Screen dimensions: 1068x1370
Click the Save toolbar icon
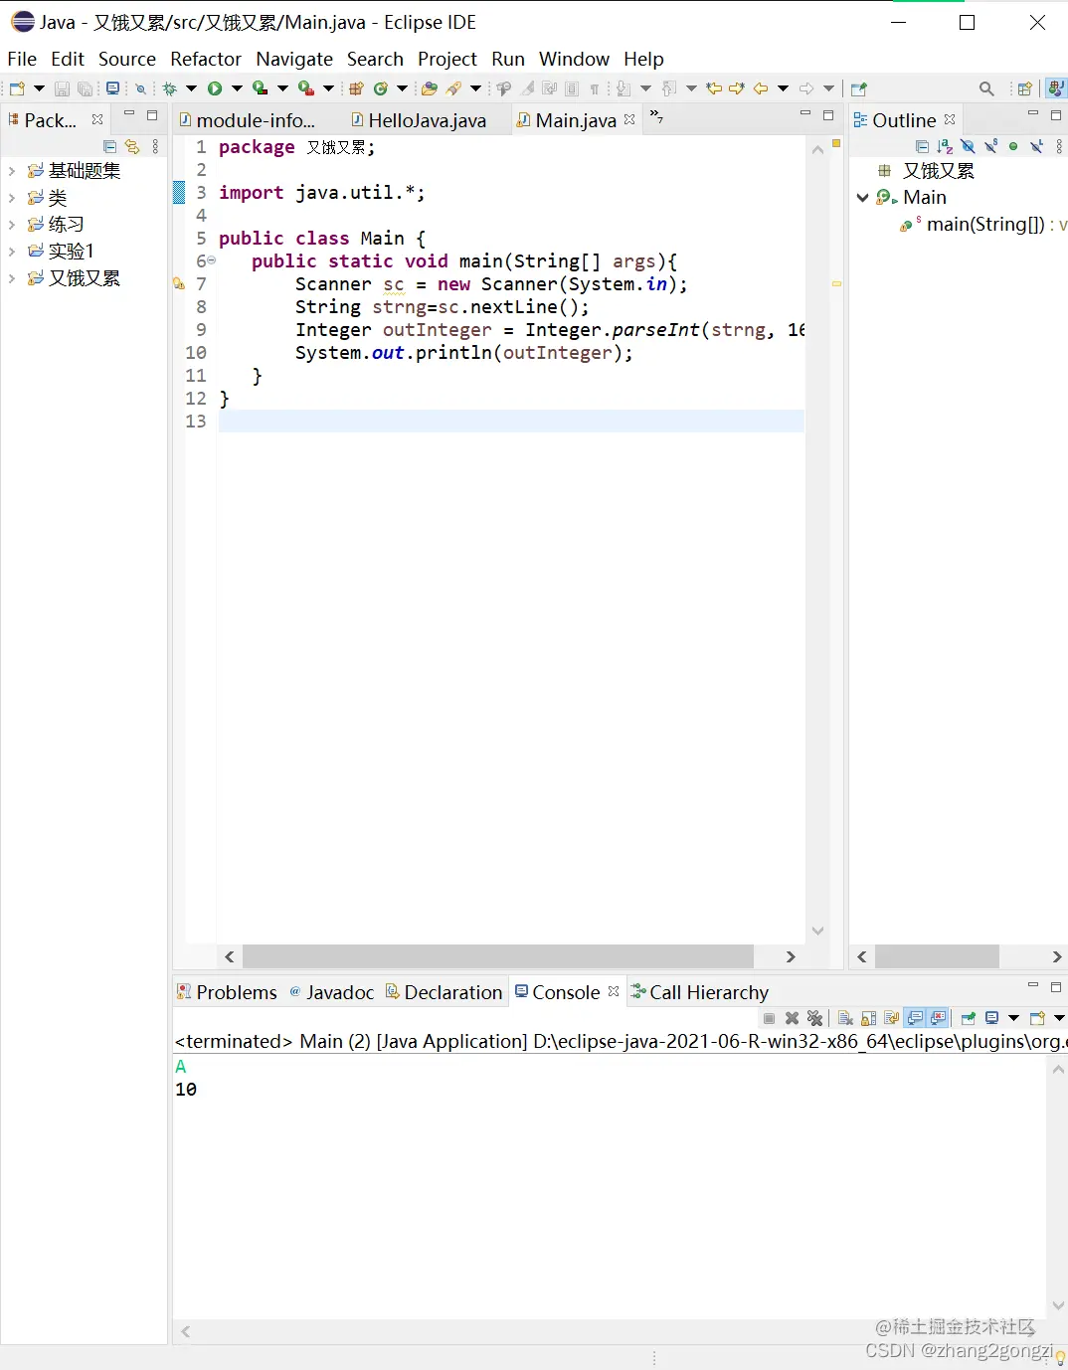[x=62, y=88]
